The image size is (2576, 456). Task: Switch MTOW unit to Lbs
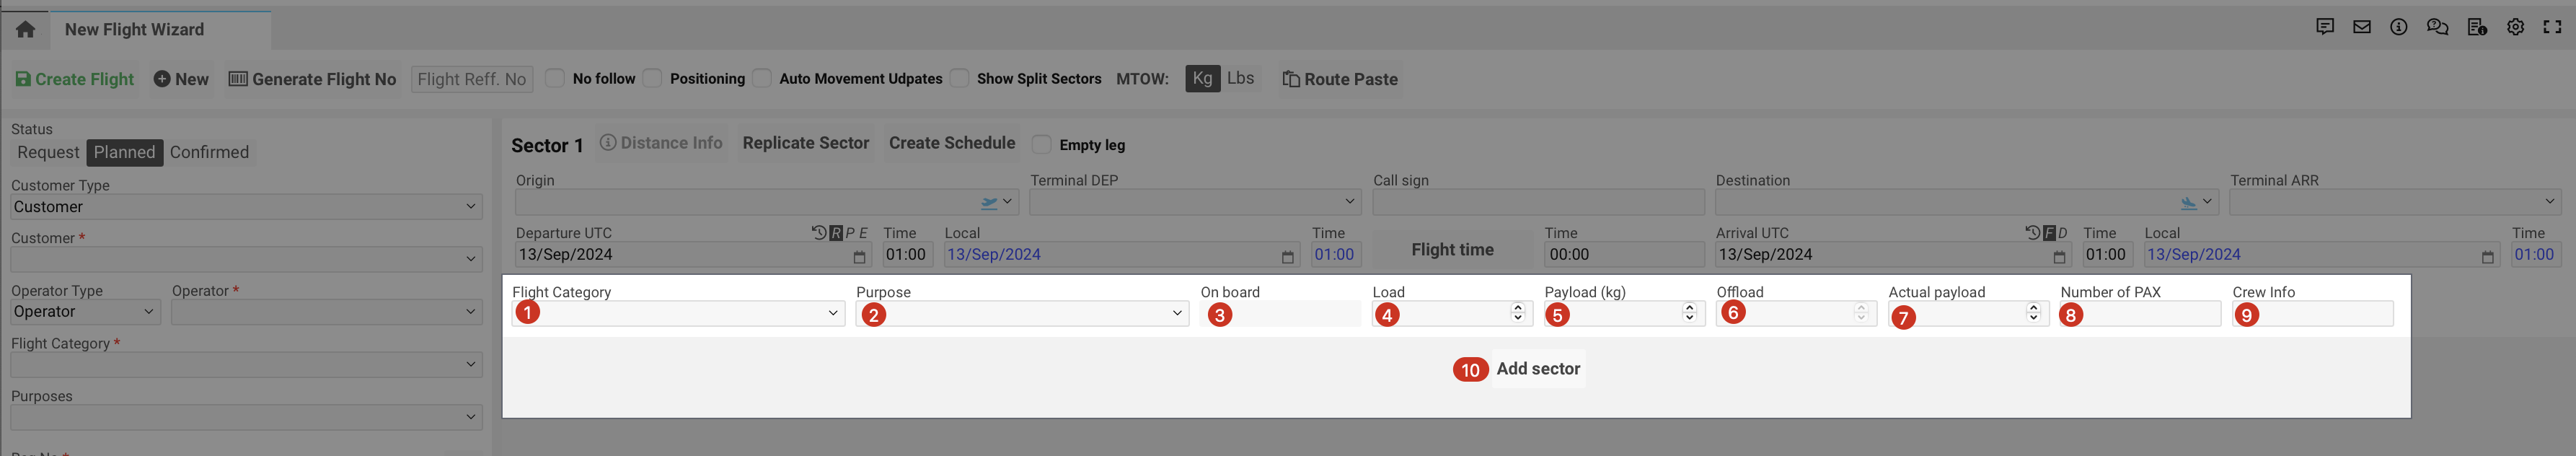pos(1240,78)
